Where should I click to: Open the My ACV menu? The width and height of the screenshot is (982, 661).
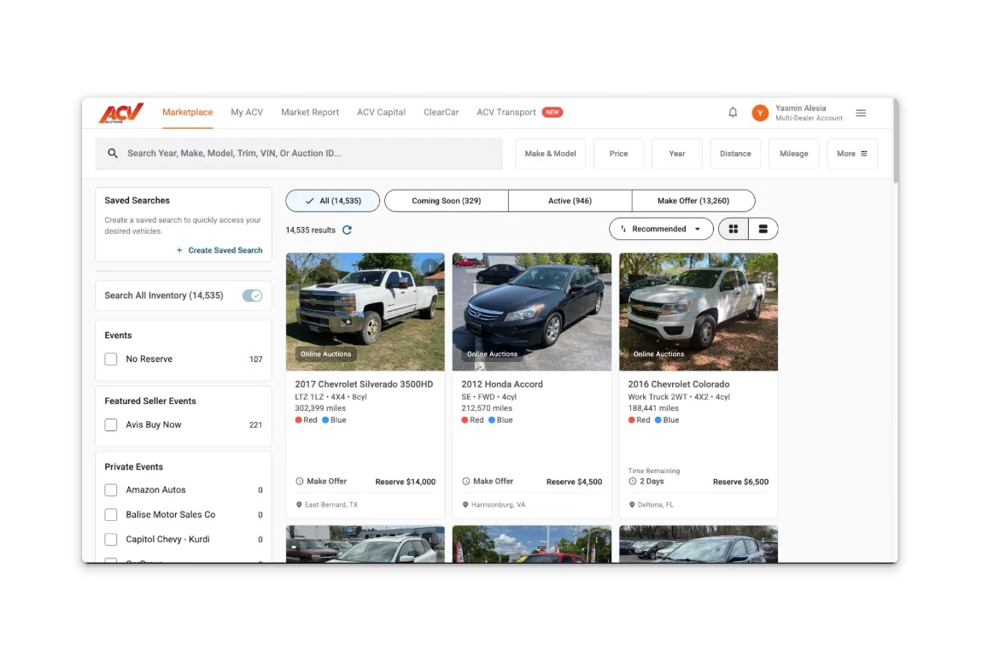(247, 112)
